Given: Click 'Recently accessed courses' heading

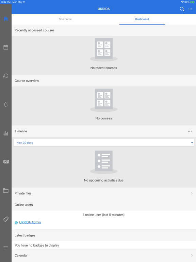Looking at the screenshot, I should [34, 30].
